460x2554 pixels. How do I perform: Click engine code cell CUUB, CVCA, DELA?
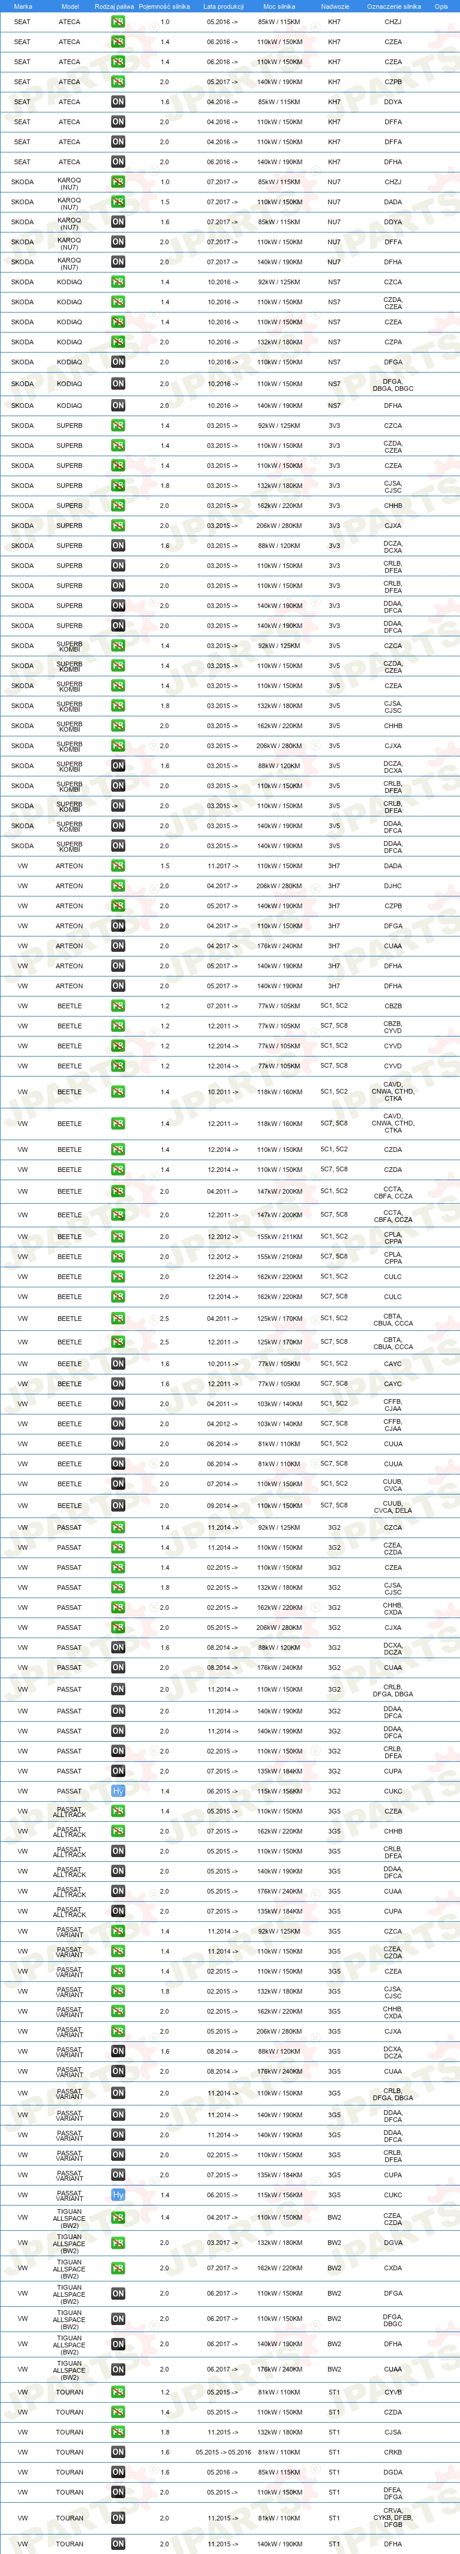coord(394,1507)
